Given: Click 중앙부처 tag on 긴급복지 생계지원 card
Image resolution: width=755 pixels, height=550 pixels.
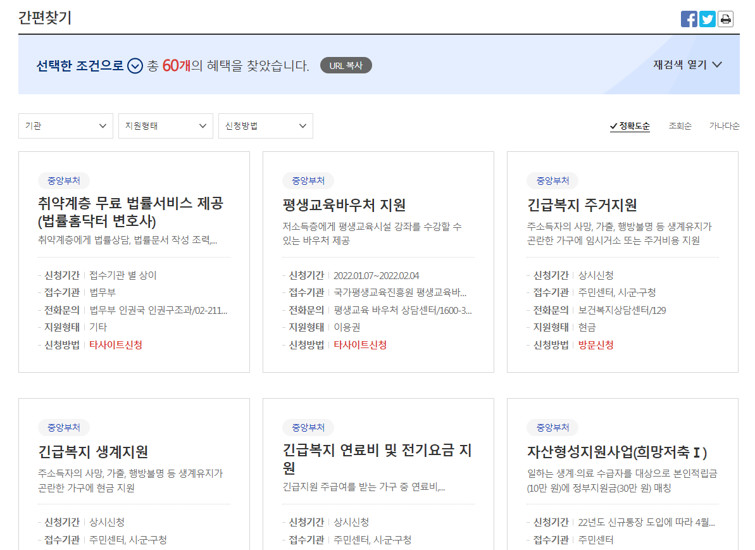Looking at the screenshot, I should (x=63, y=427).
